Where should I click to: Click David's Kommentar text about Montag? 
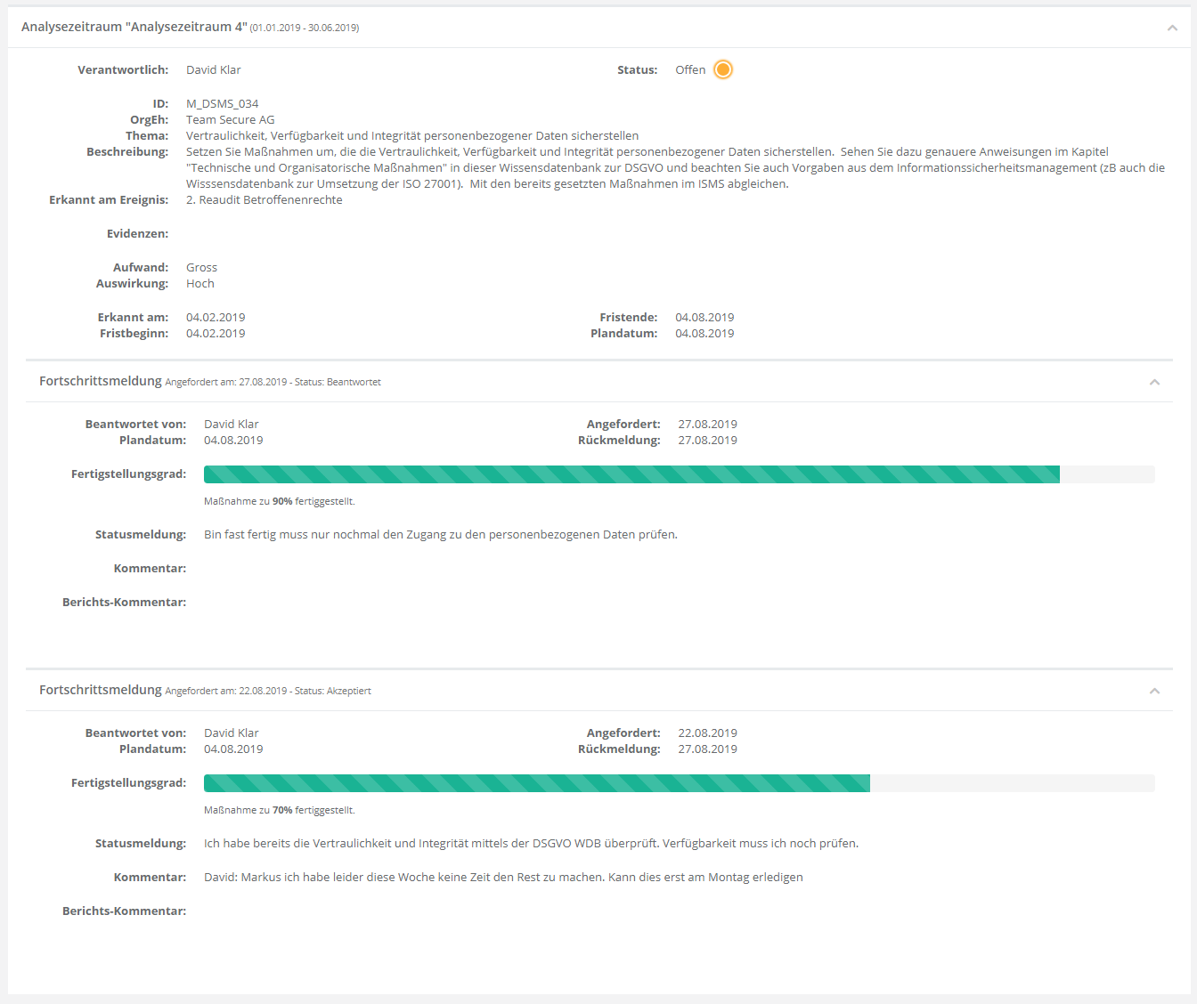point(503,877)
